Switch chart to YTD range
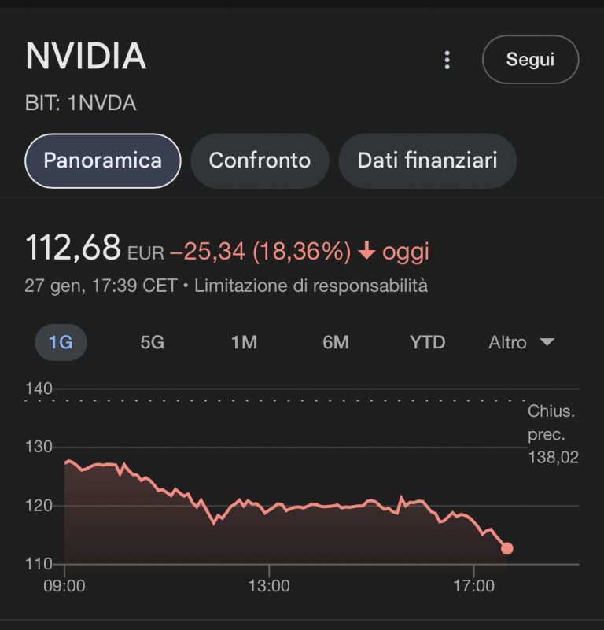604x630 pixels. coord(427,342)
